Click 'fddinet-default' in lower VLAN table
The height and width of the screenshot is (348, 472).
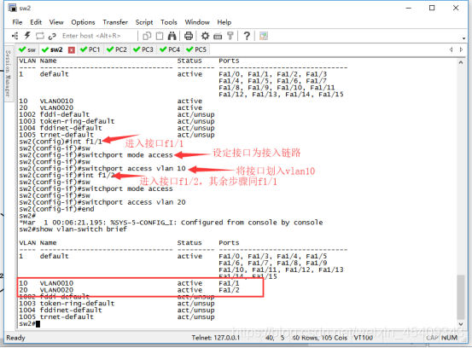tap(71, 310)
